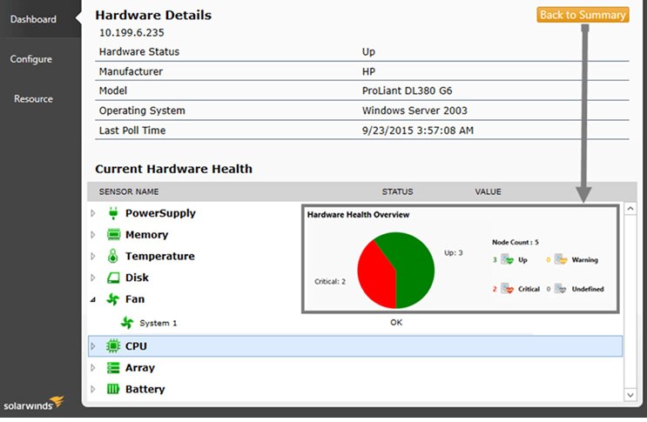Select the Array row label
Image resolution: width=647 pixels, height=422 pixels.
pyautogui.click(x=140, y=367)
